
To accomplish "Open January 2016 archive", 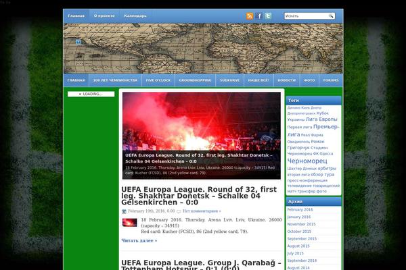I will click(299, 217).
